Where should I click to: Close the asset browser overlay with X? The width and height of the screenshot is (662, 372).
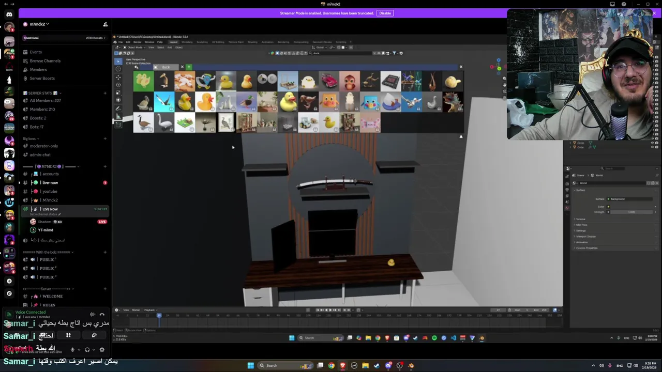[x=461, y=67]
